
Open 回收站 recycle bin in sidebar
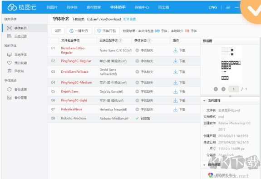(15, 71)
